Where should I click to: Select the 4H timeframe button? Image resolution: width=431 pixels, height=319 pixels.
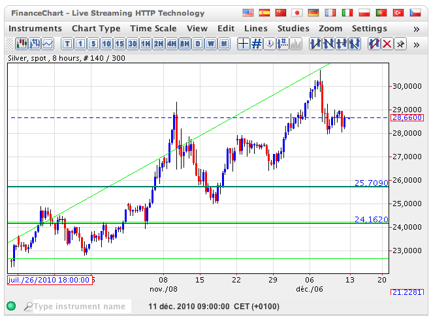pyautogui.click(x=172, y=44)
